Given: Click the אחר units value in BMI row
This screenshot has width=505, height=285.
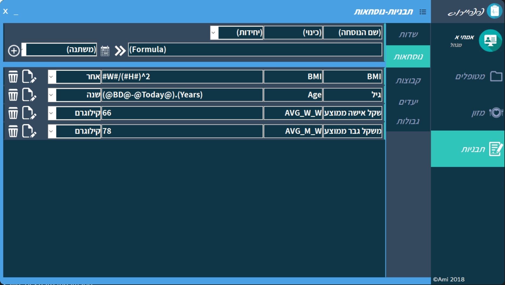Looking at the screenshot, I should tap(78, 77).
